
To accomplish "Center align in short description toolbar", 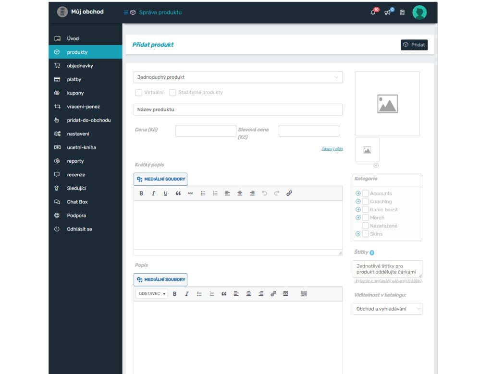I will coord(240,193).
